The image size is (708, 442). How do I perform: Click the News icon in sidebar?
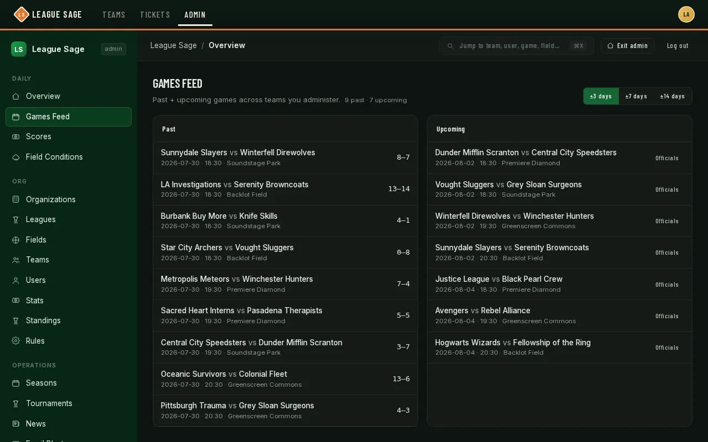click(16, 424)
